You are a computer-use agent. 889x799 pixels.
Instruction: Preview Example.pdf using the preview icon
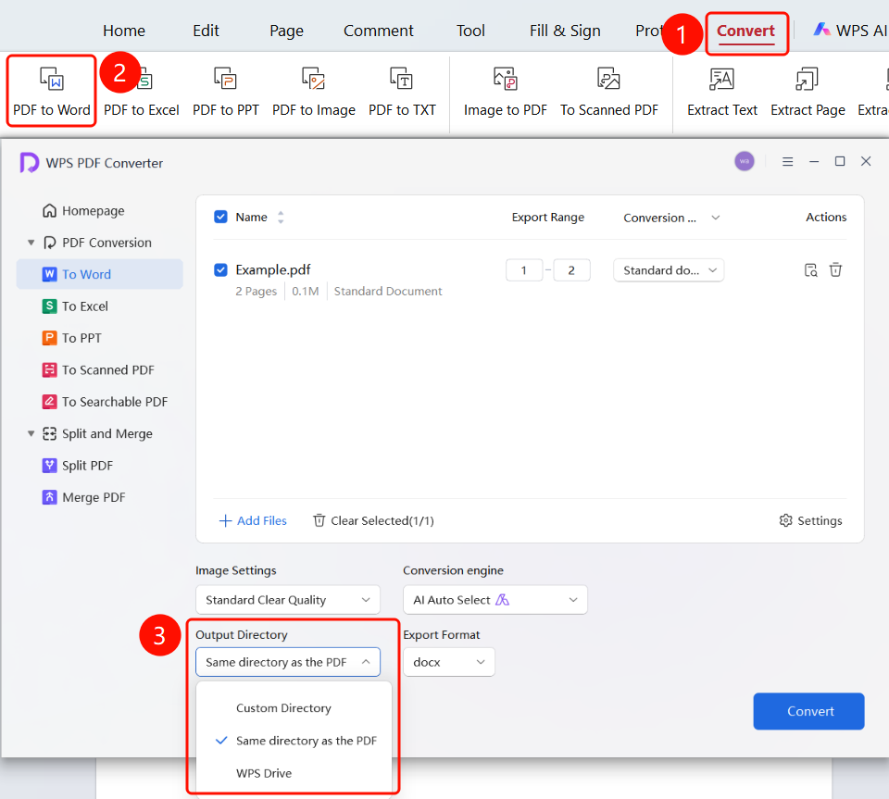(811, 269)
